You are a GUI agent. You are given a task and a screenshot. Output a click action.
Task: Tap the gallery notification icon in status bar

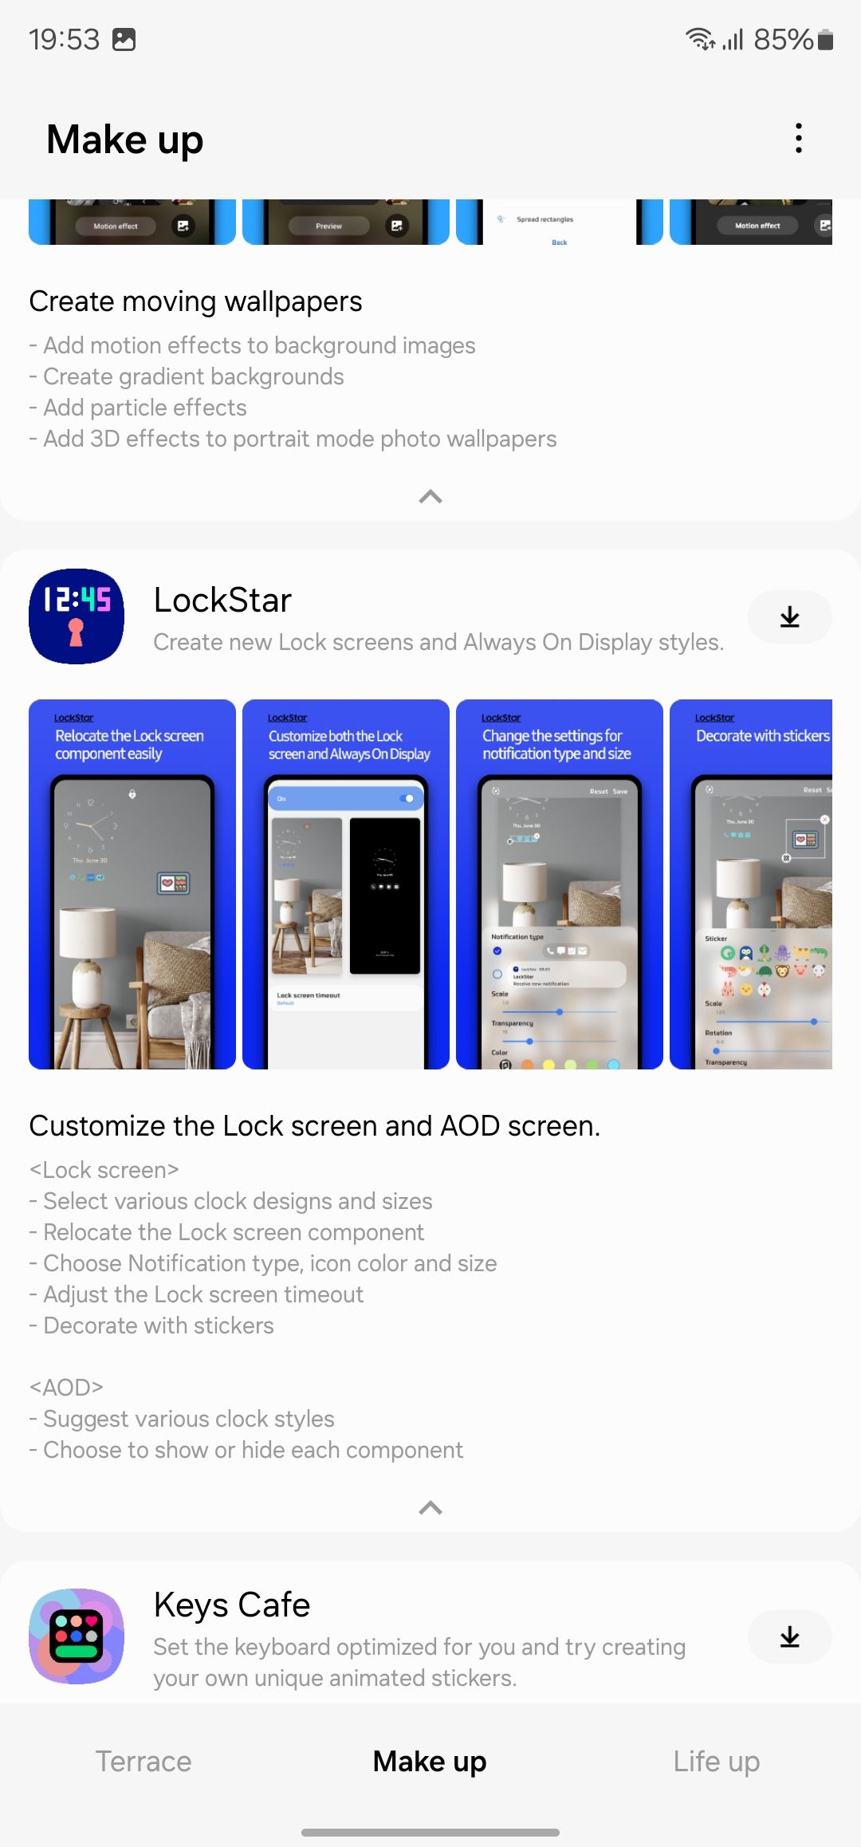tap(124, 39)
